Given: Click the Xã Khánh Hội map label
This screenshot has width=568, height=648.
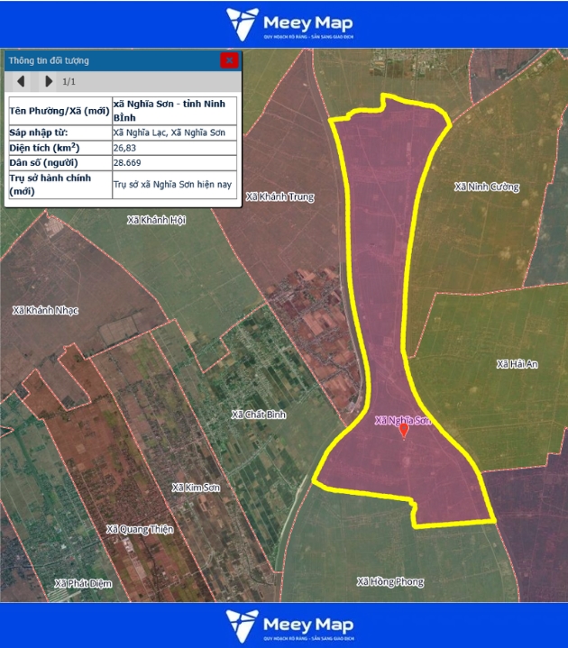Looking at the screenshot, I should (x=156, y=220).
